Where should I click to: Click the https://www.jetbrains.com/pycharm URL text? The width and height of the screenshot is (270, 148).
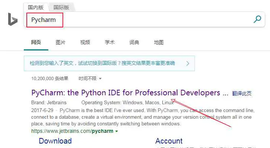(x=72, y=131)
